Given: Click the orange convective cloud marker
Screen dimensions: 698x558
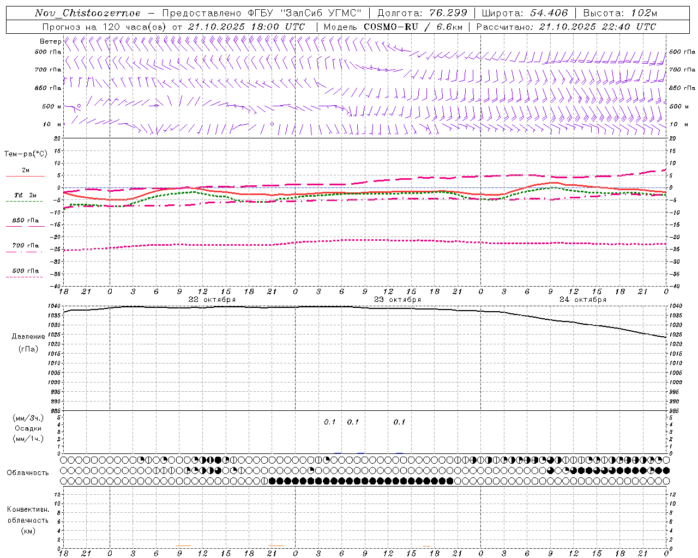Looking at the screenshot, I should [x=426, y=547].
